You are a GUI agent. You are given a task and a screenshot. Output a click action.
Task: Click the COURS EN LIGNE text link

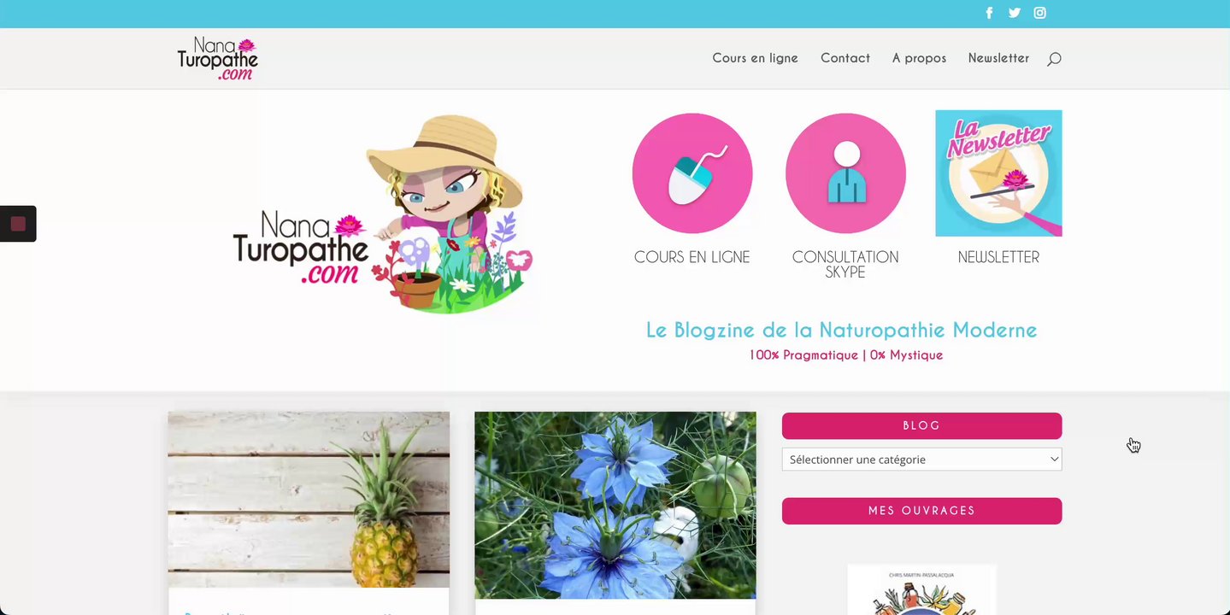(692, 257)
